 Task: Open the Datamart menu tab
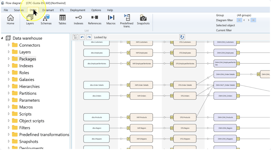[x=48, y=10]
